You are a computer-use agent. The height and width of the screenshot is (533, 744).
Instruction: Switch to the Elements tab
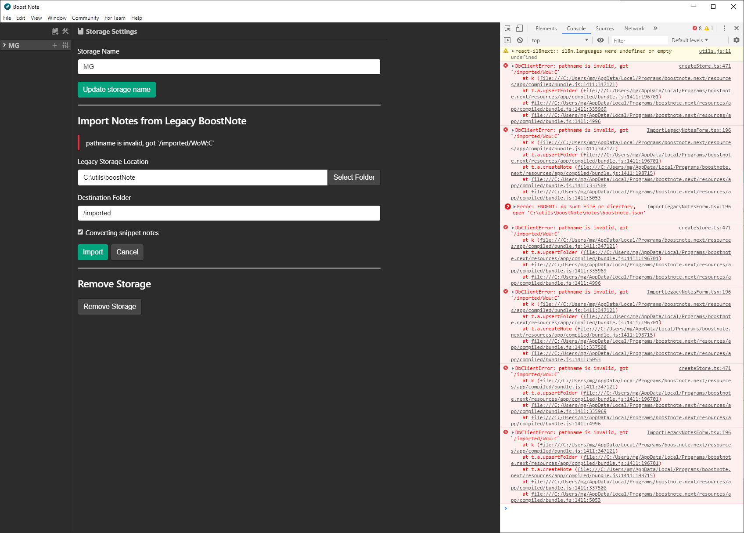coord(546,28)
